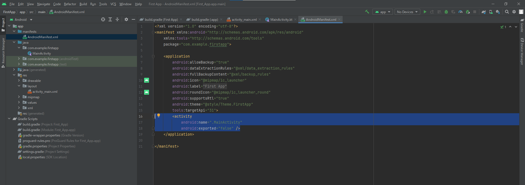
Task: Click FirstApp breadcrumb in navigation bar
Action: (x=9, y=12)
